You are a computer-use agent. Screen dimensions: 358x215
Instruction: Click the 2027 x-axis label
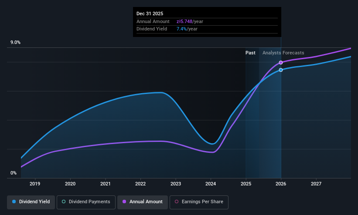tap(316, 184)
